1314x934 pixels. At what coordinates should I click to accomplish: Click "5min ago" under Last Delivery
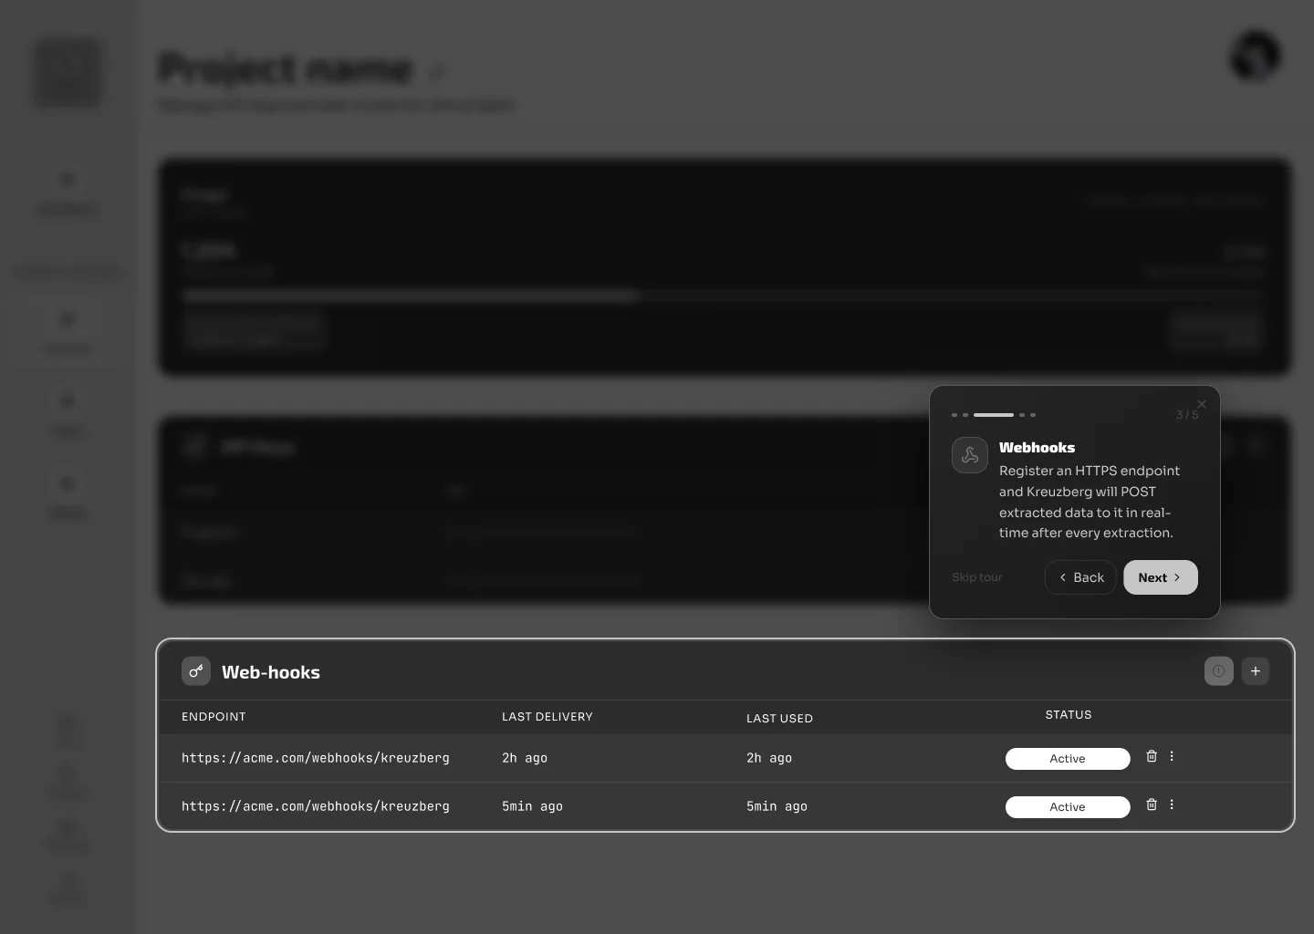[x=532, y=806]
